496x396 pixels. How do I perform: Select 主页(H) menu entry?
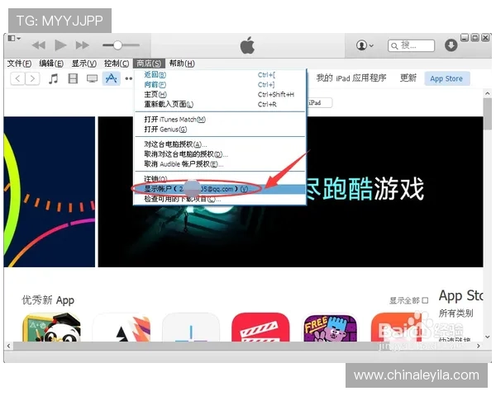coord(220,94)
